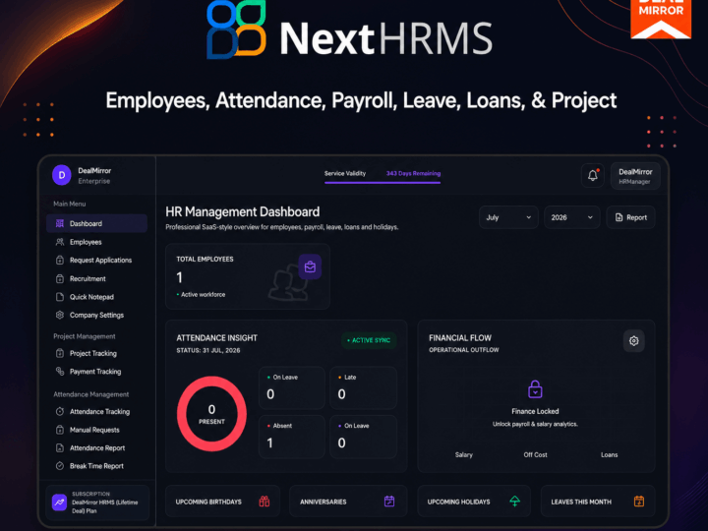Click the Absent count tile
The image size is (708, 531).
(292, 437)
